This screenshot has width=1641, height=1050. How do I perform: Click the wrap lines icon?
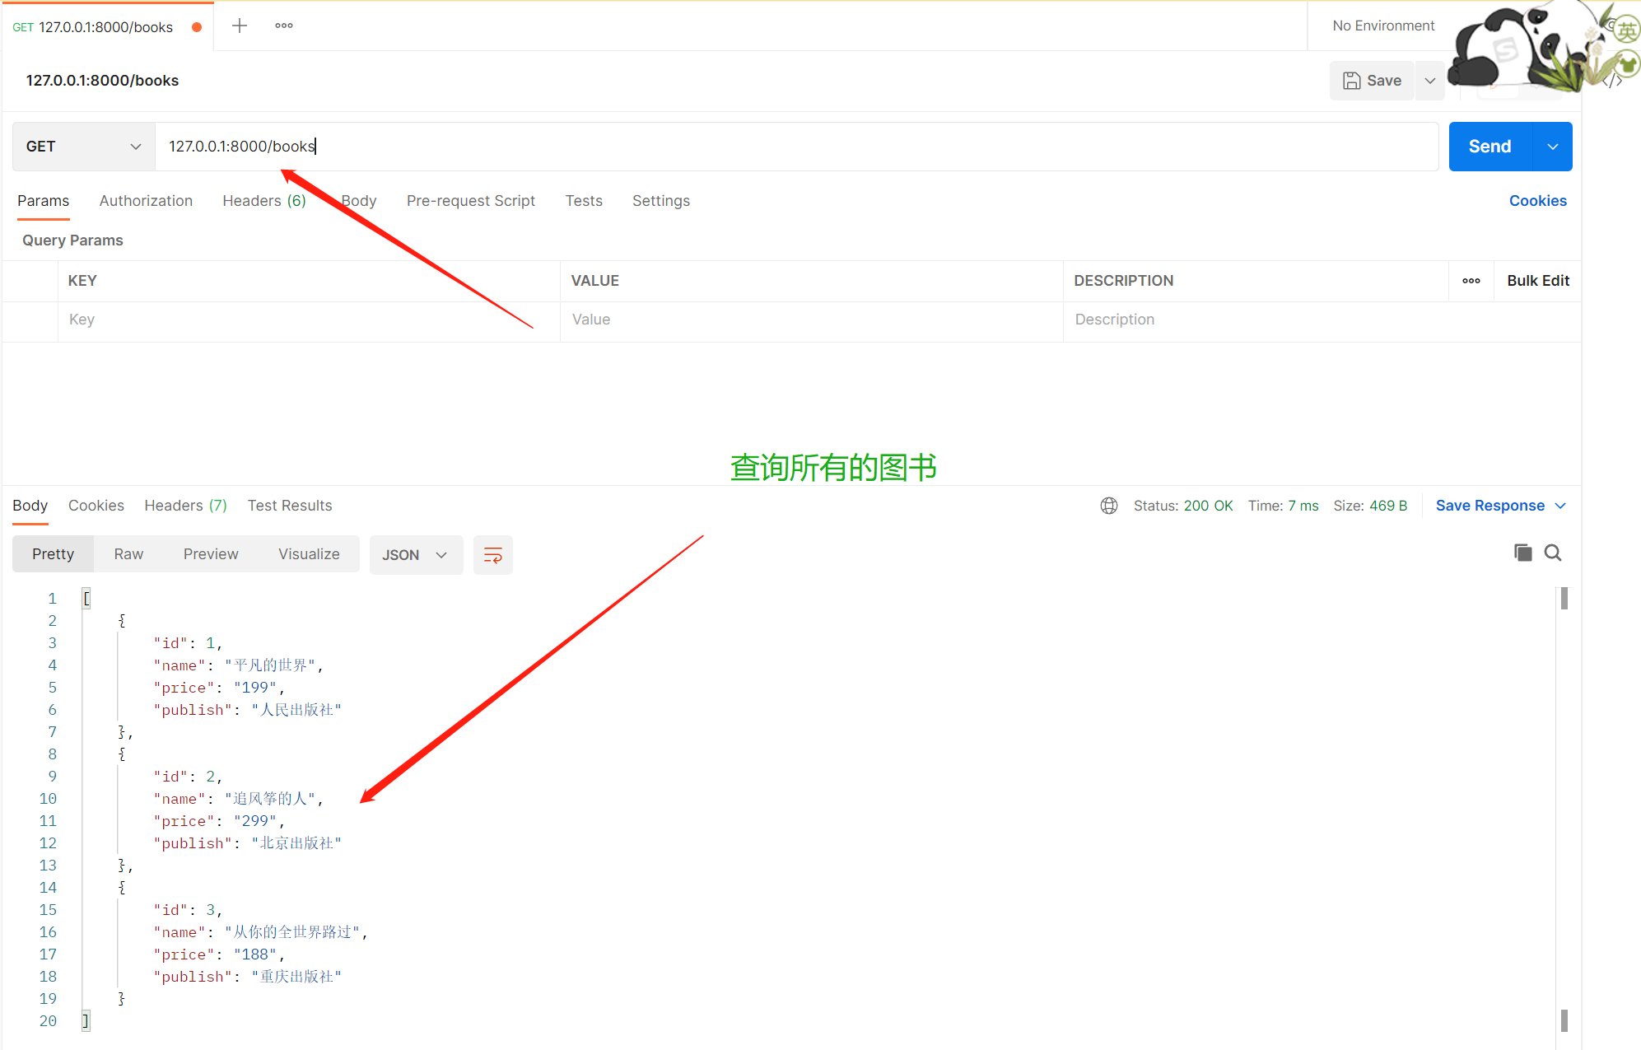(492, 555)
